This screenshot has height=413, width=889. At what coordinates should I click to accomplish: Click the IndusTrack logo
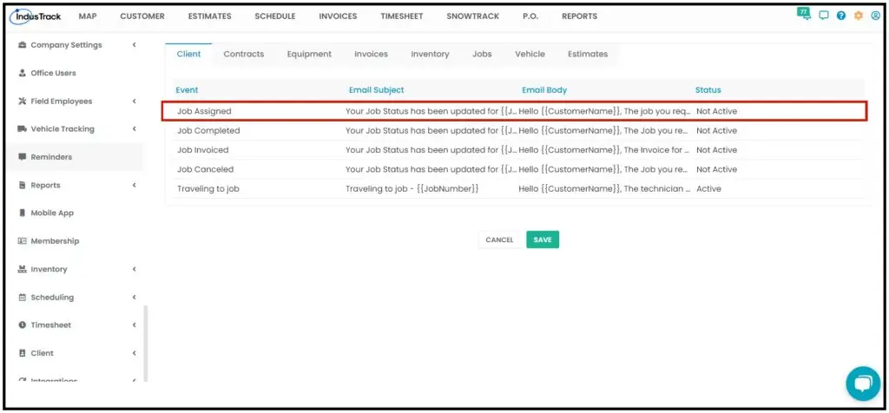click(36, 16)
